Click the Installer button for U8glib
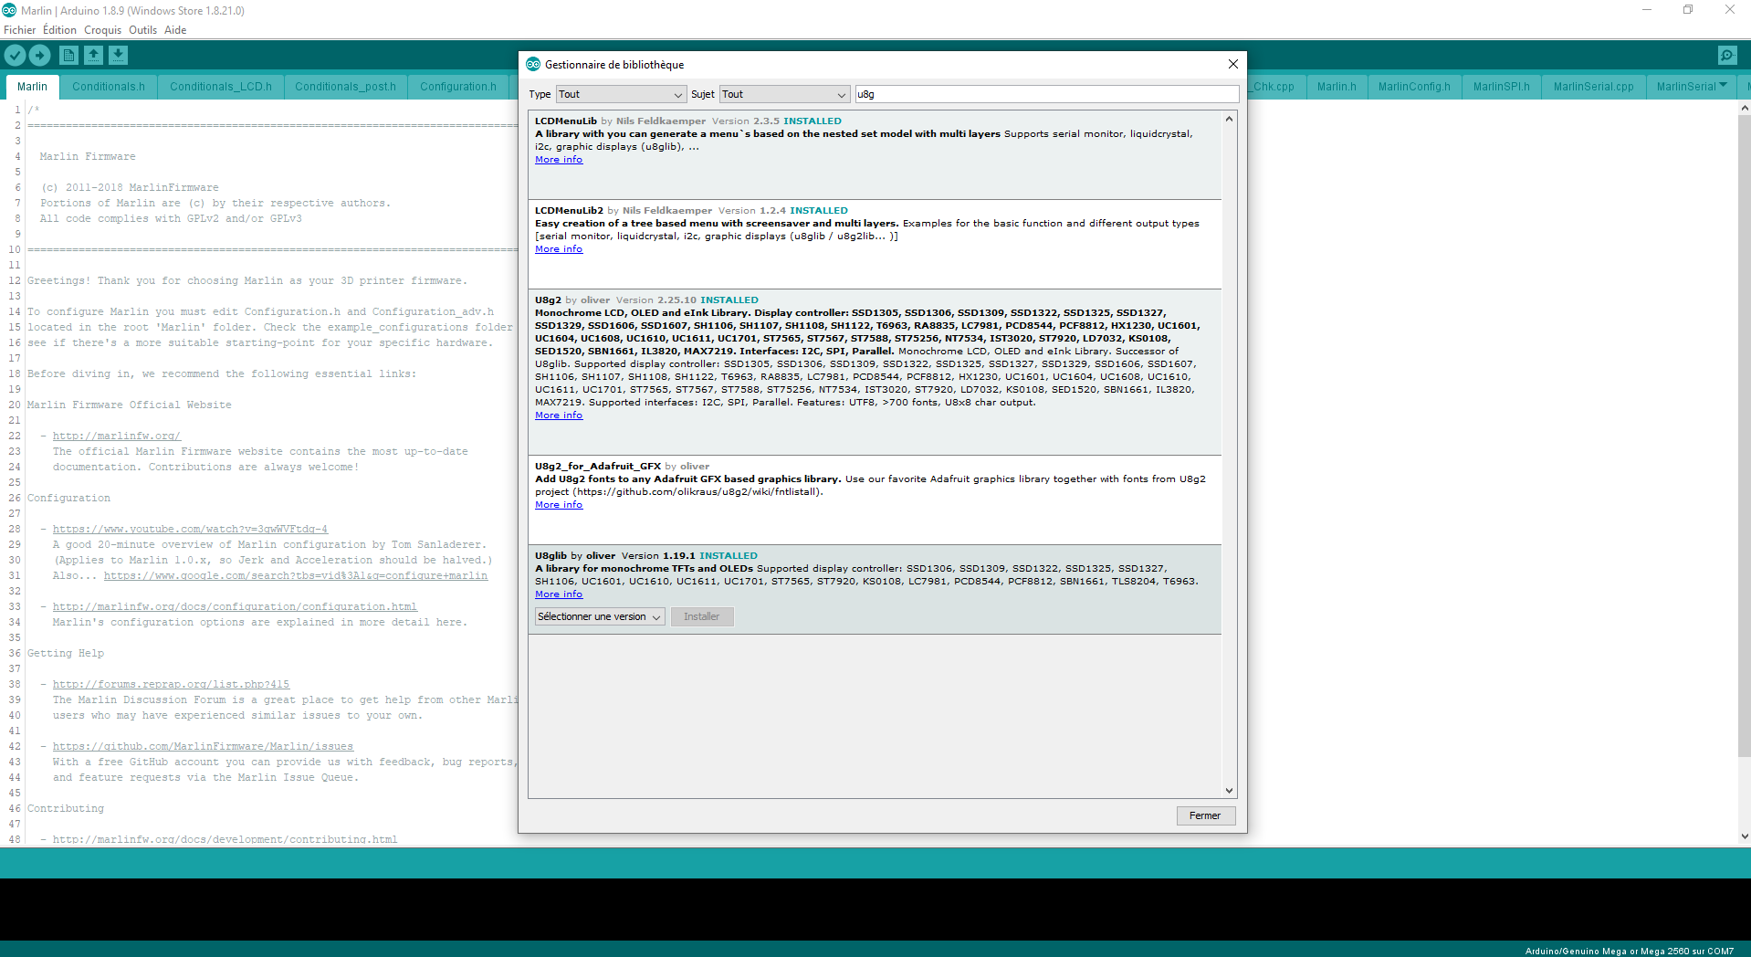The image size is (1751, 957). (x=702, y=616)
